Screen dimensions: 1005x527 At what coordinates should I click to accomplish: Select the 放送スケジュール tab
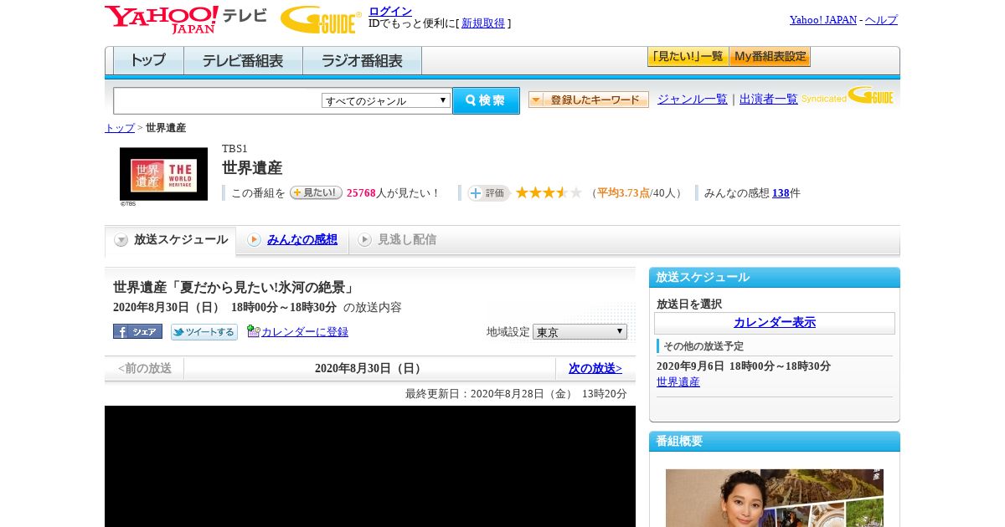coord(171,240)
